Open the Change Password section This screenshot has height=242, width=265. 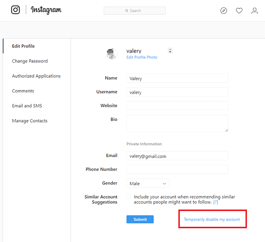click(30, 61)
